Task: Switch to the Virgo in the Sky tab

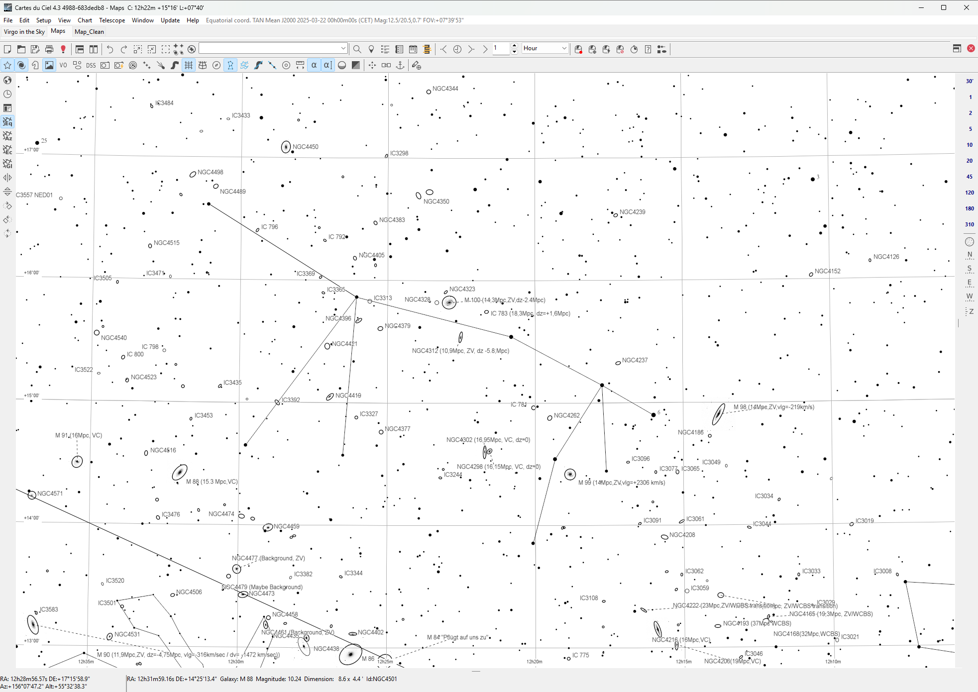Action: [x=24, y=32]
